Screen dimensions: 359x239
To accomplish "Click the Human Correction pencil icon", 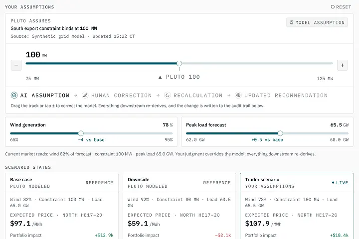I will click(85, 95).
